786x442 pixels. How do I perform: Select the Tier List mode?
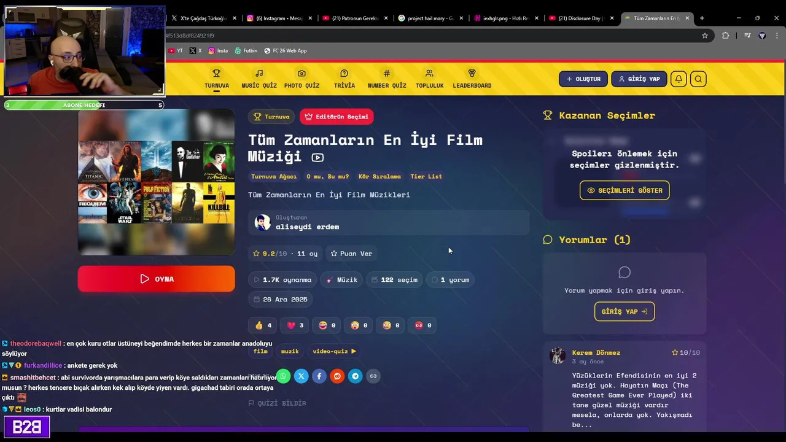tap(426, 177)
